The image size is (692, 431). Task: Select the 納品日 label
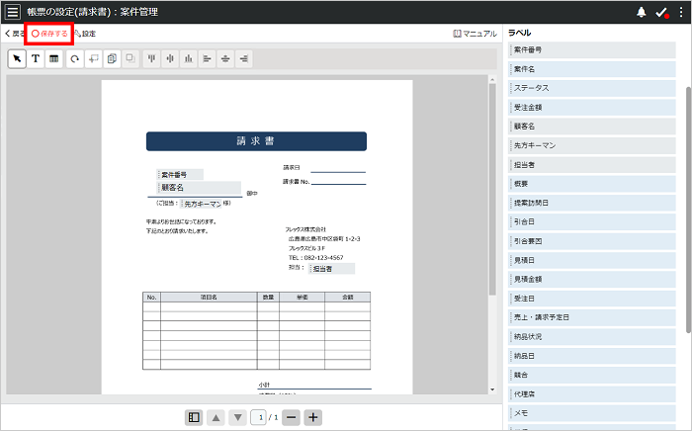(592, 356)
